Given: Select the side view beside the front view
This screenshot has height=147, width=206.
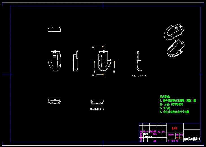Looking at the screenshot, I should point(76,61).
